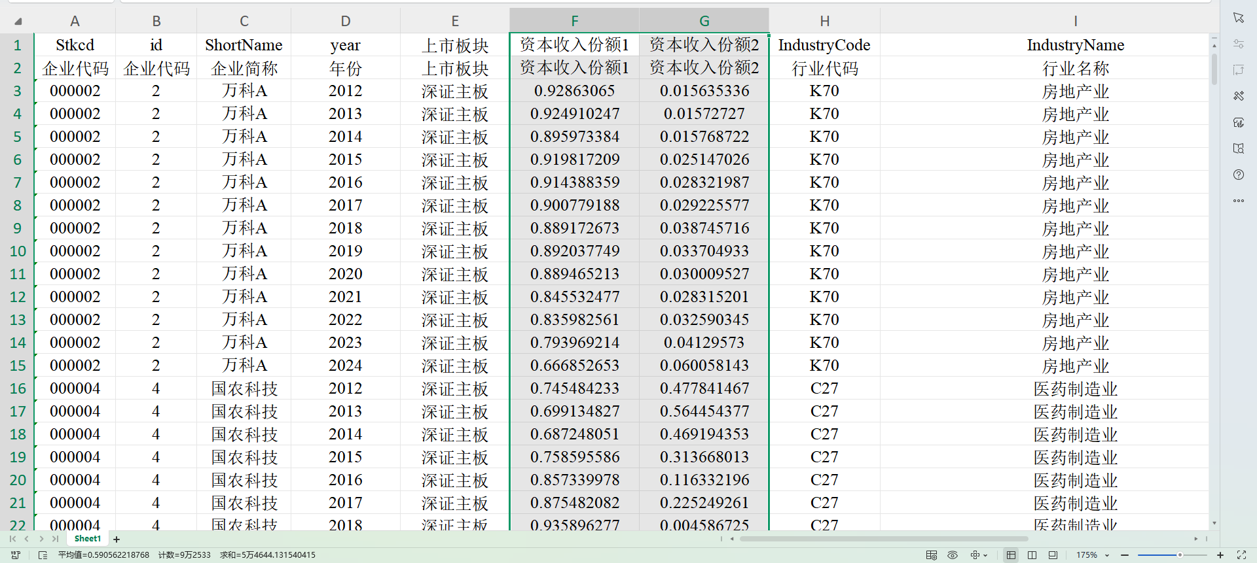Screen dimensions: 1257x563
Task: Enter full screen mode via status bar icon
Action: pos(1241,555)
